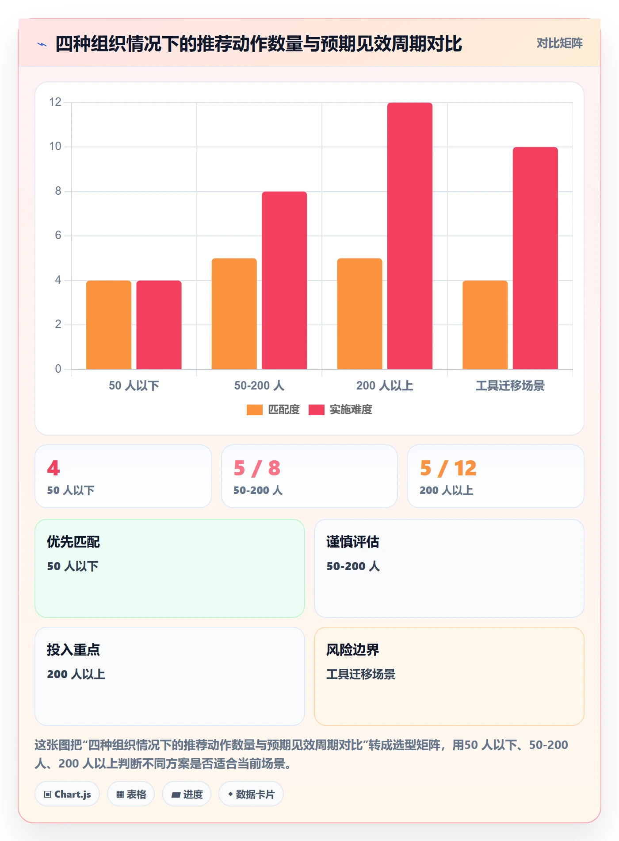
Task: Click the y-axis tick value 6
Action: point(58,235)
